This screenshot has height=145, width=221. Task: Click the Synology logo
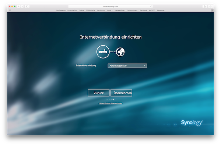(192, 123)
